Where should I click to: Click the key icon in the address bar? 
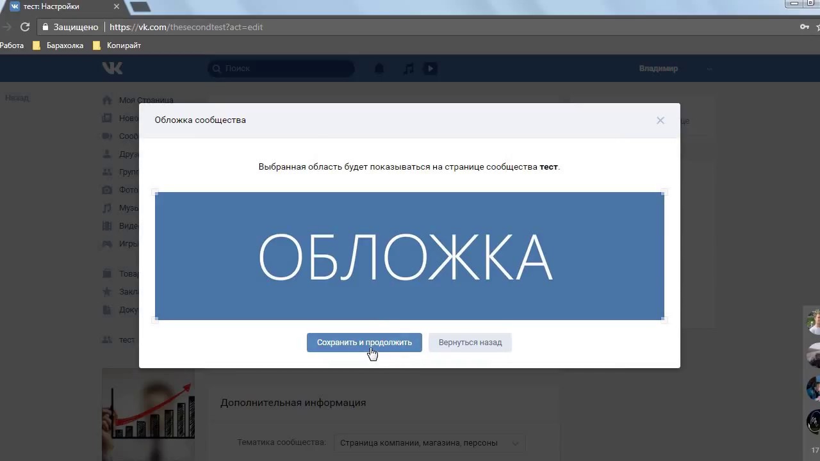[x=805, y=27]
